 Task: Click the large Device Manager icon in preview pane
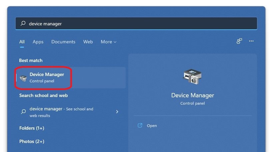point(192,77)
